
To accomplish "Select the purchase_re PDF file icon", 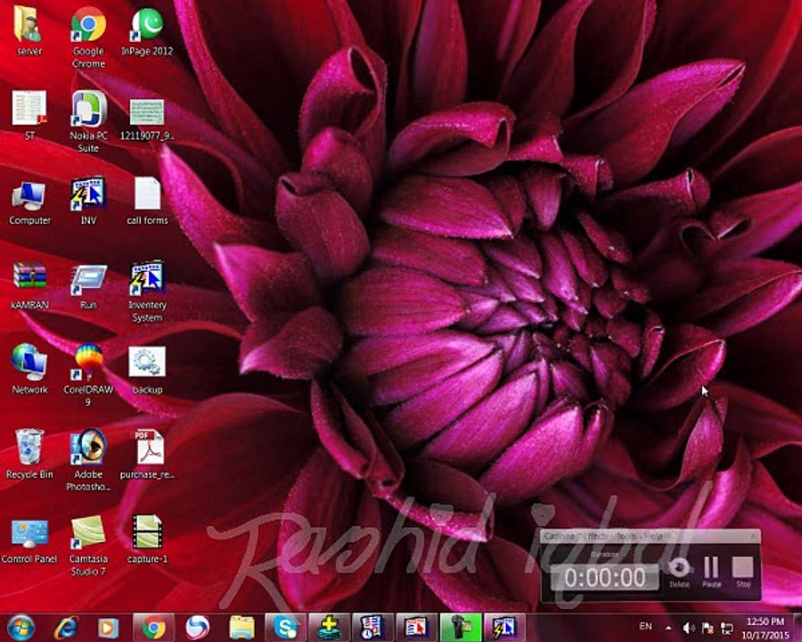I will coord(147,454).
